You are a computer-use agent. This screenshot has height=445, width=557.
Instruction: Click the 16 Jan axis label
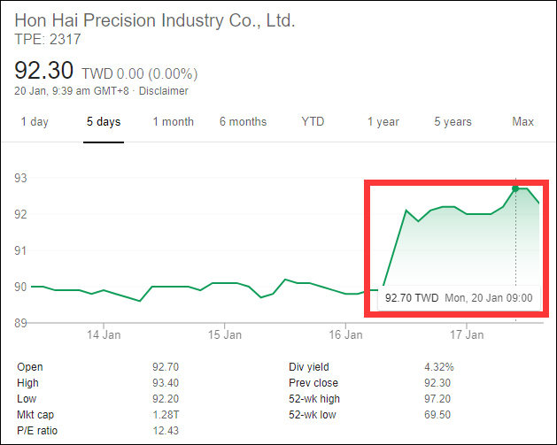pyautogui.click(x=346, y=335)
